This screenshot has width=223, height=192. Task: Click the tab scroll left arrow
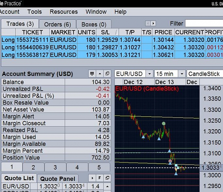tap(148, 23)
